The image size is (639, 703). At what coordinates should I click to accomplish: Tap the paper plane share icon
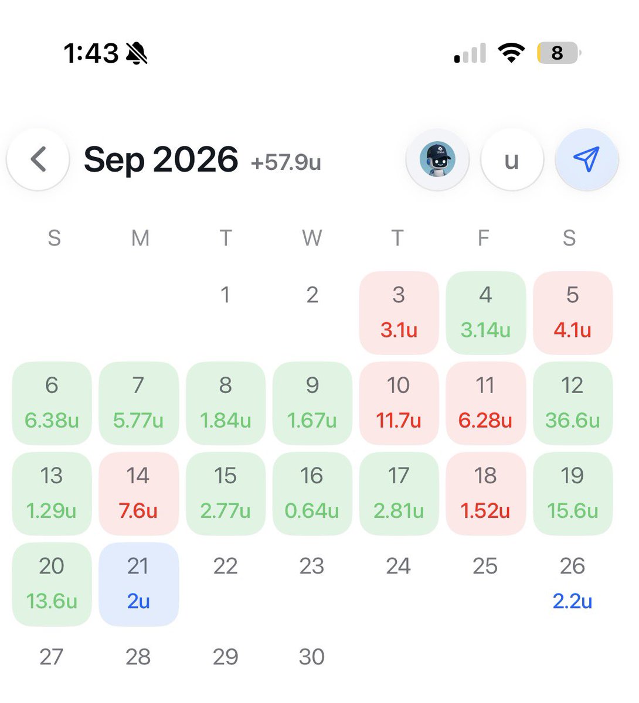coord(587,159)
